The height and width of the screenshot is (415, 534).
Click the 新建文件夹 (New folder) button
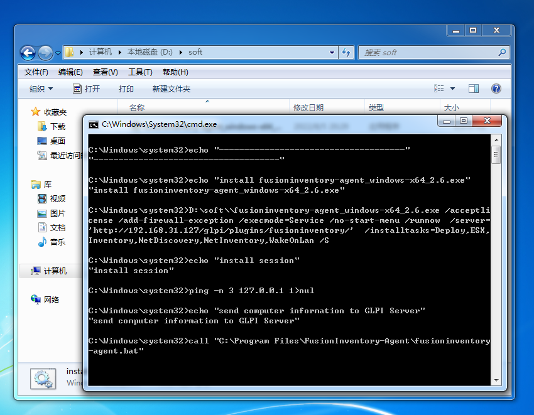[171, 89]
